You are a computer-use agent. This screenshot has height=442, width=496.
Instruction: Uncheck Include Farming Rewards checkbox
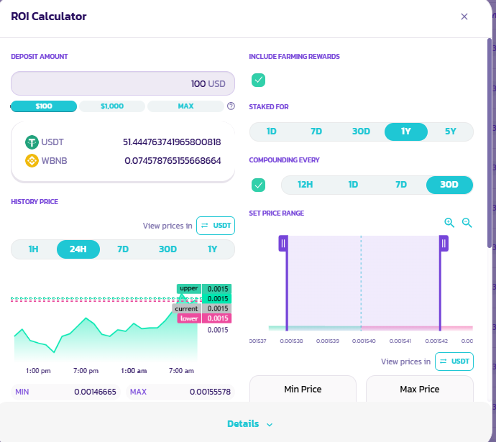(x=259, y=80)
